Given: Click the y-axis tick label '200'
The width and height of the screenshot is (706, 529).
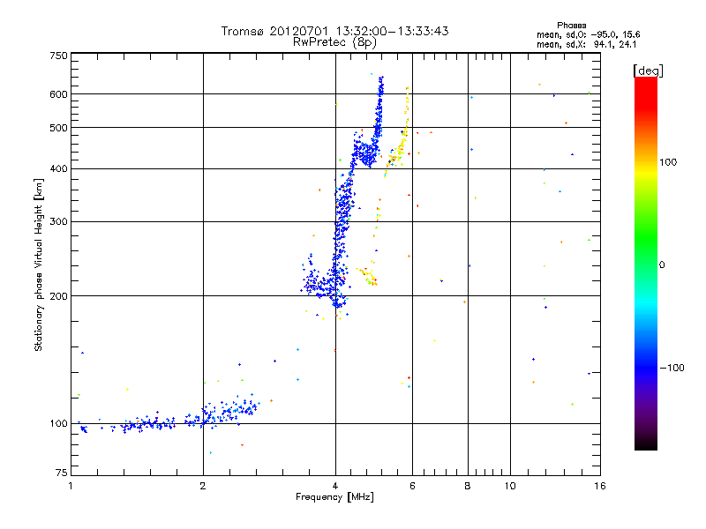Looking at the screenshot, I should click(59, 296).
